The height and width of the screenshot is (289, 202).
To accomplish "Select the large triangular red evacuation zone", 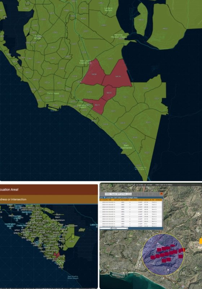I will [x=118, y=75].
